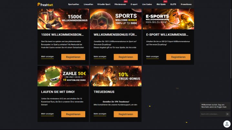Switch to the SLOTS menu item

click(x=173, y=4)
